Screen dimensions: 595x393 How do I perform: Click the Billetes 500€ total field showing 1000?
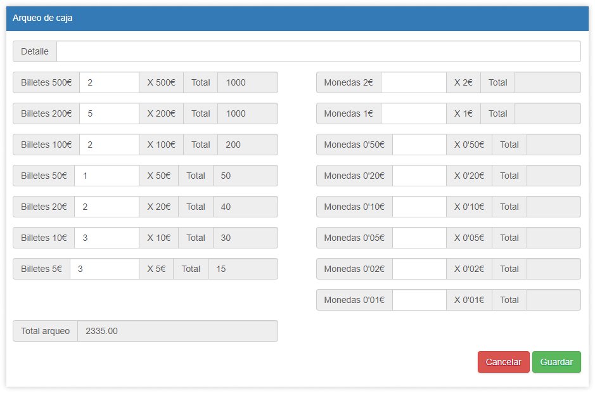pos(247,82)
